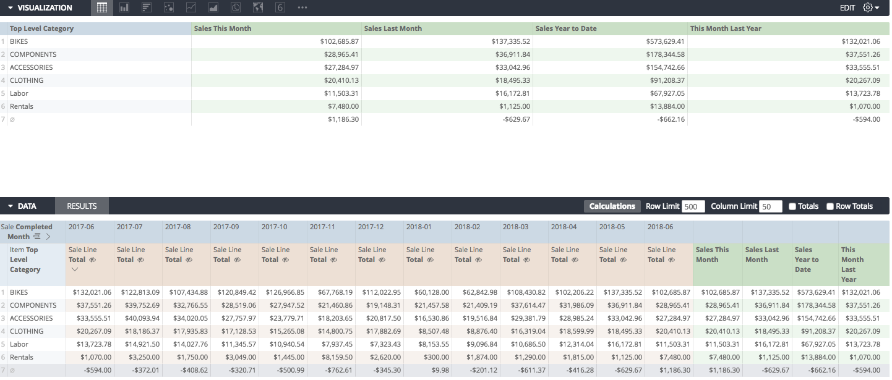Toggle hidden eye for 2017-10 Sale Line Total

[285, 260]
